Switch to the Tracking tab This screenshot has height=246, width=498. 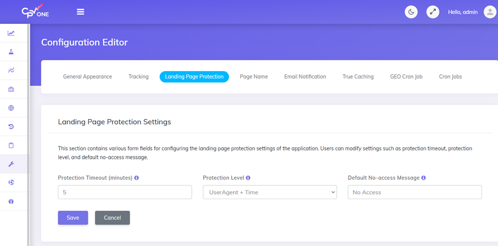tap(138, 77)
